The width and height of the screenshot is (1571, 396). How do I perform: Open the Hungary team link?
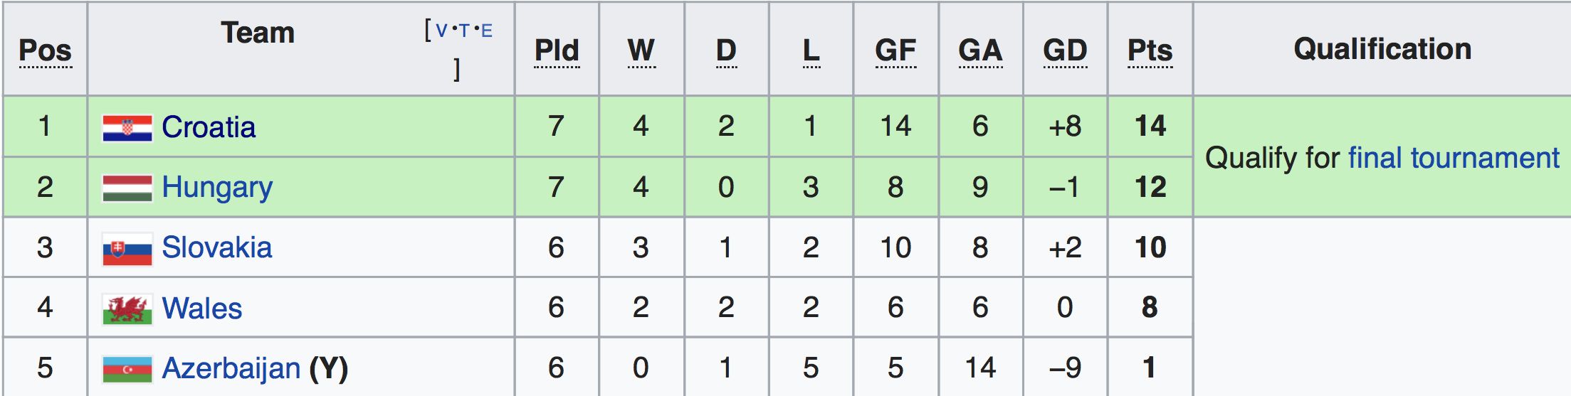217,188
